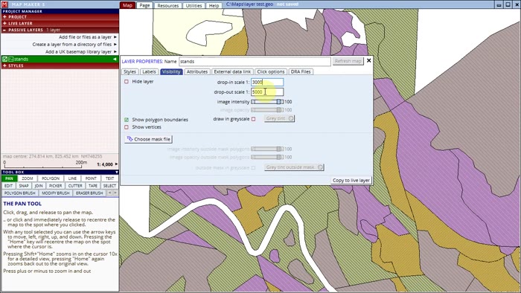521x293 pixels.
Task: Click the drop-out scale field
Action: coord(267,92)
